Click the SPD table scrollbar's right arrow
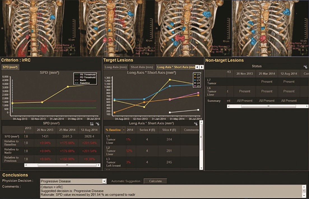 98,165
